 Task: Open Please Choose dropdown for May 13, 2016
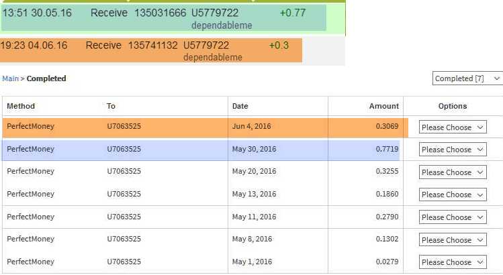(x=453, y=195)
